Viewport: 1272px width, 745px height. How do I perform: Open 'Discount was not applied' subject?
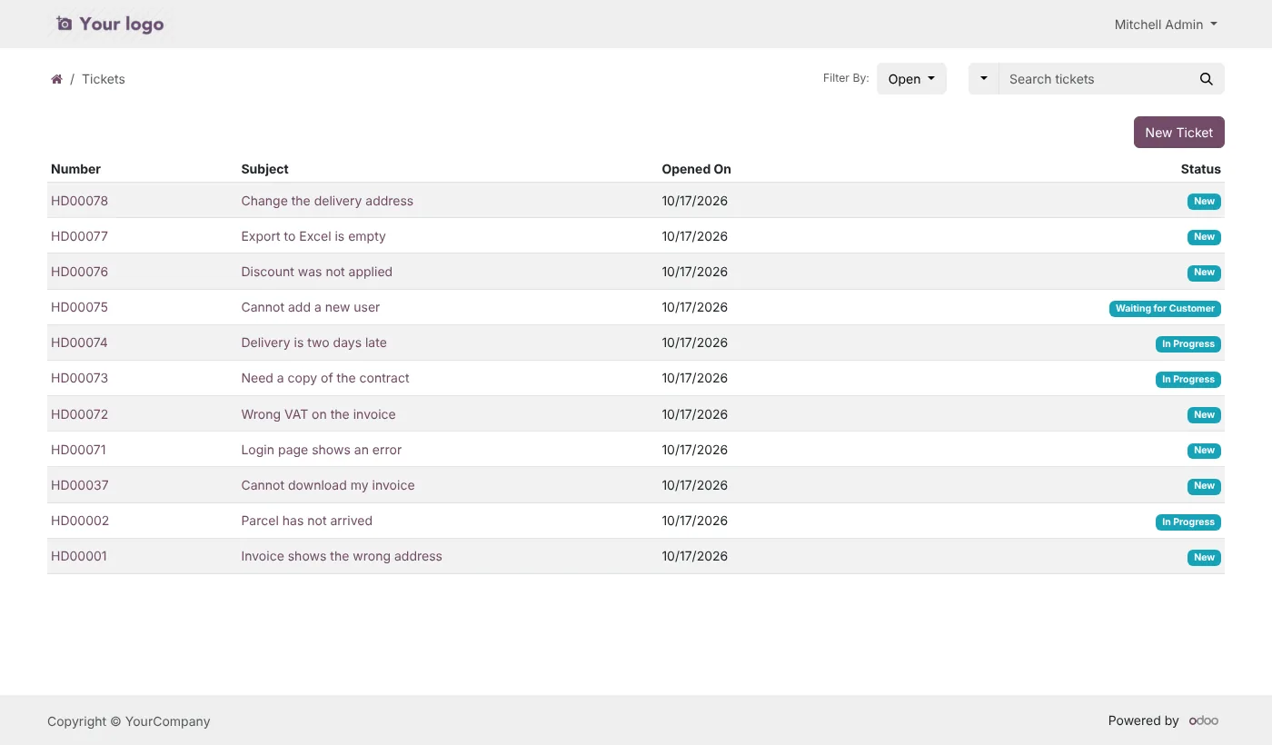317,272
